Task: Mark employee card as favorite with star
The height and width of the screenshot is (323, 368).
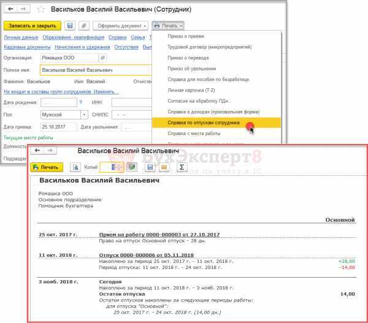Action: [x=41, y=9]
